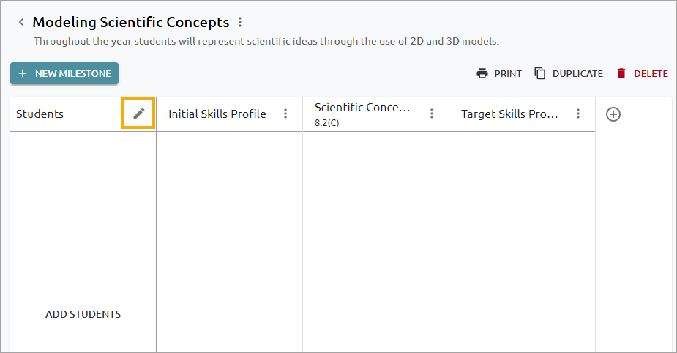The height and width of the screenshot is (353, 677).
Task: Select the Scientific Conce… milestone header
Action: 362,108
